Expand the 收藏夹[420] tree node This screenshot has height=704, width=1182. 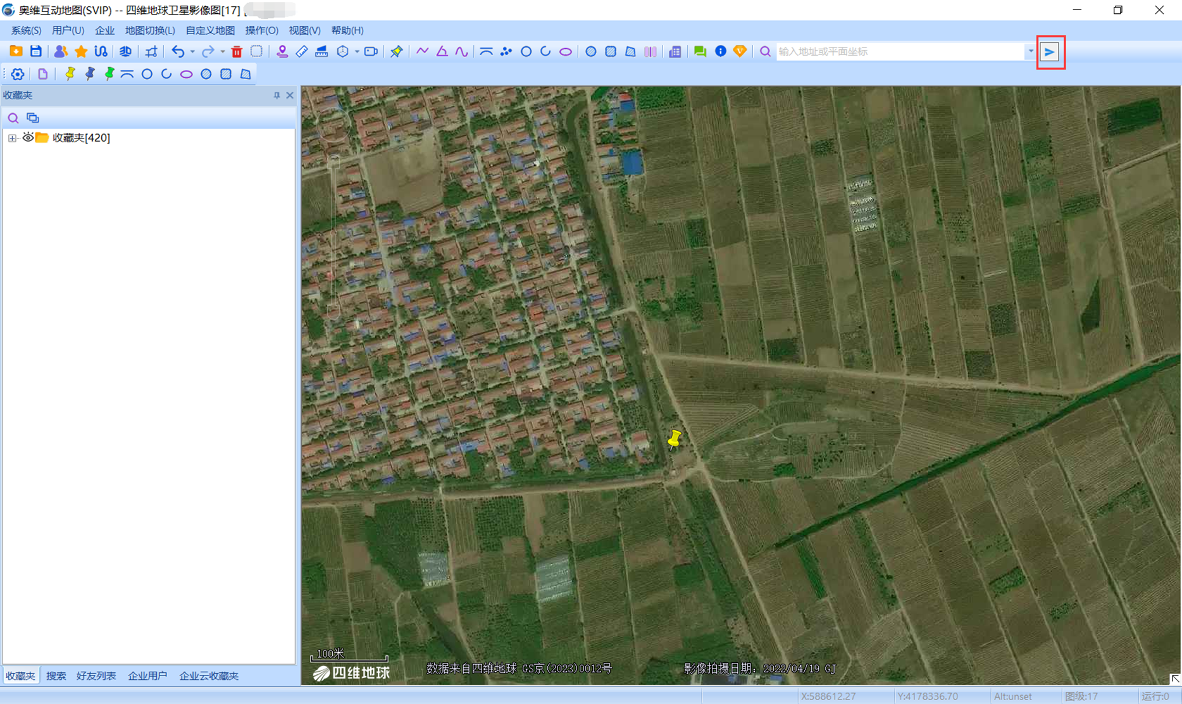click(x=12, y=138)
